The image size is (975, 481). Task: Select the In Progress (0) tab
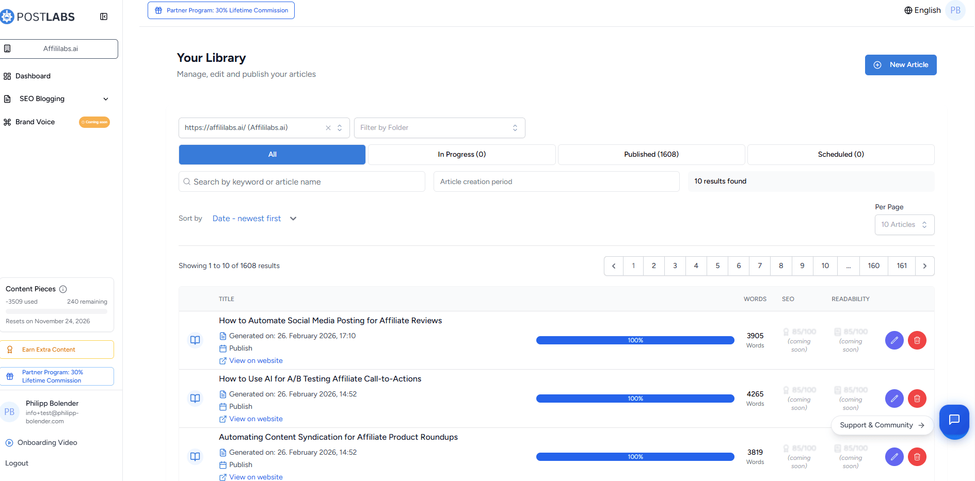(461, 155)
